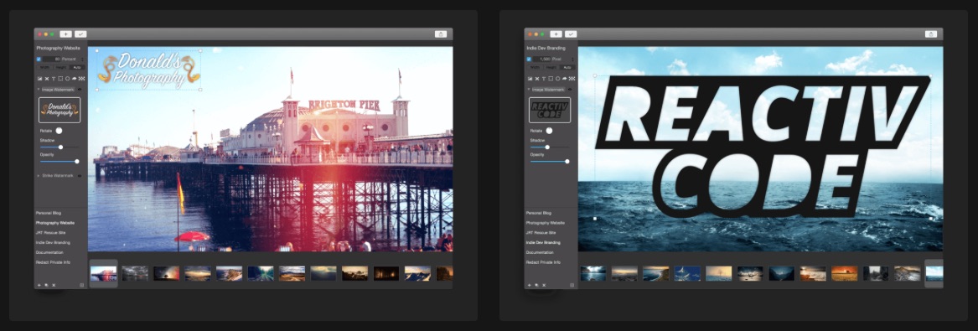Add a new preset with plus icon, left window
The image size is (978, 331).
click(x=39, y=285)
